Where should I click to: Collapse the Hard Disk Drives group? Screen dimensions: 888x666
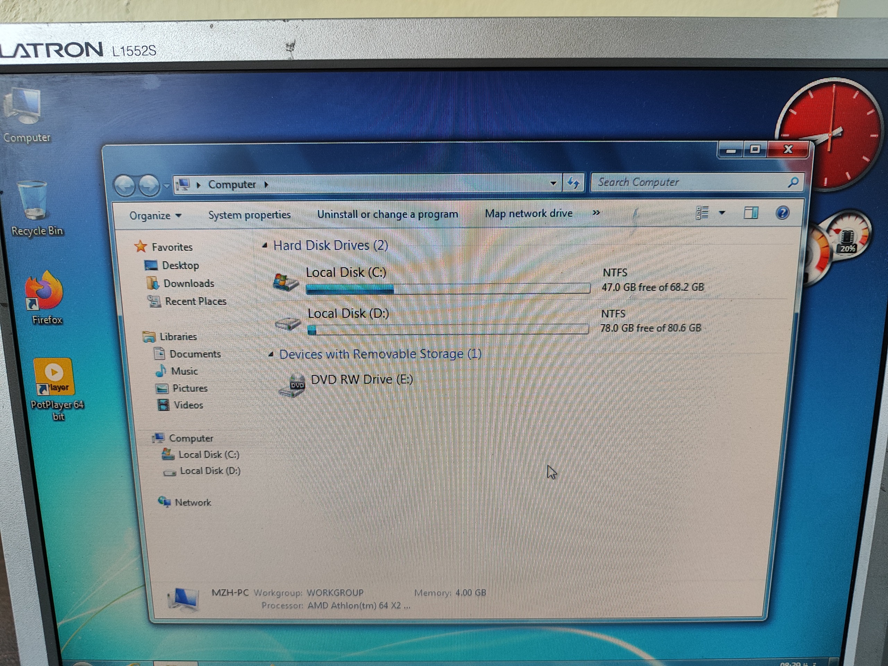click(x=265, y=246)
